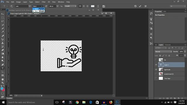This screenshot has height=105, width=187.
Task: Select the Rectangular Marquee tool
Action: [3, 17]
